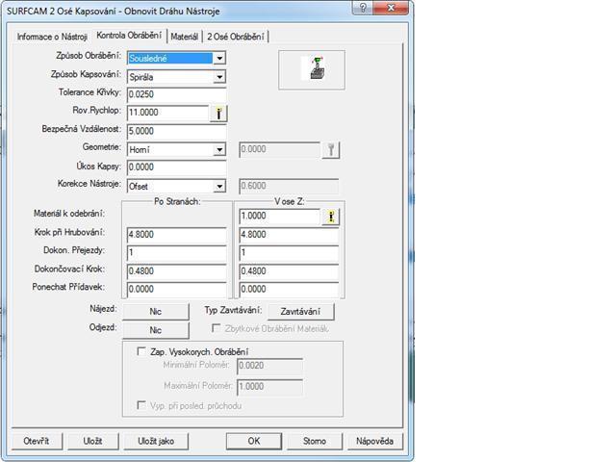Click V ose Z Krok při Hrubování field
This screenshot has height=462, width=613.
click(x=289, y=235)
